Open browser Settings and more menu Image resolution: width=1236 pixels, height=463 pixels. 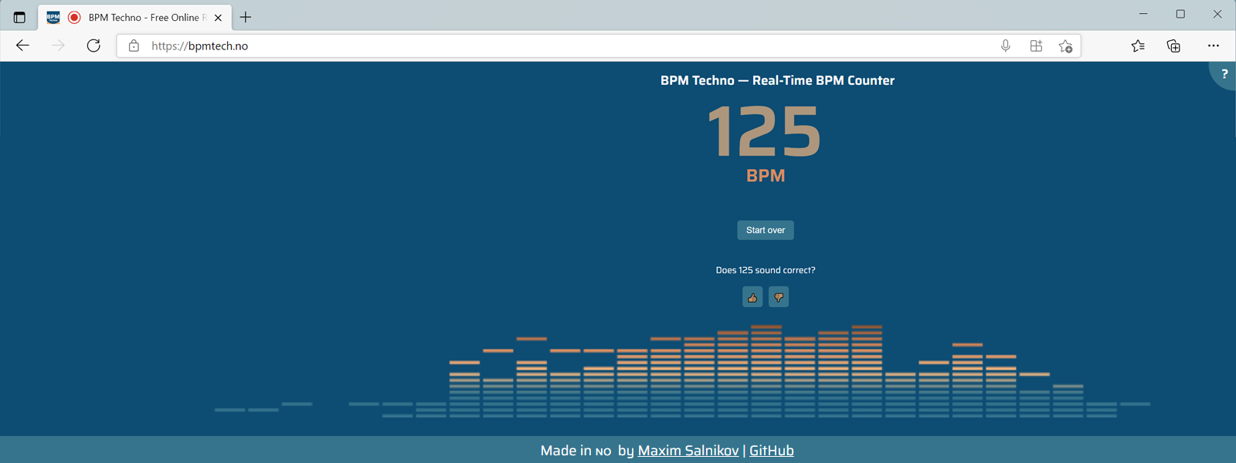tap(1213, 46)
